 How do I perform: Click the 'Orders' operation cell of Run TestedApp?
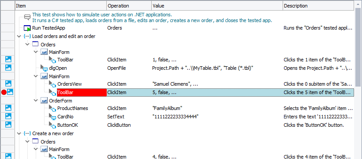[115, 28]
